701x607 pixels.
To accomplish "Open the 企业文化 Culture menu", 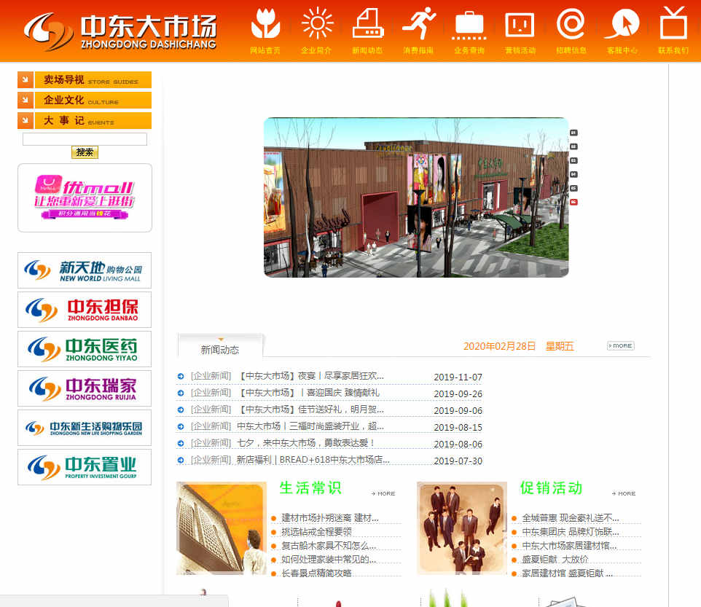I will pos(93,100).
